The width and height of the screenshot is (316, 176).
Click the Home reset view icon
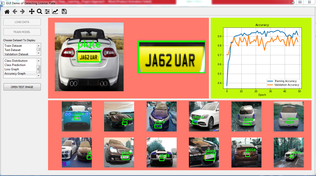tap(7, 11)
